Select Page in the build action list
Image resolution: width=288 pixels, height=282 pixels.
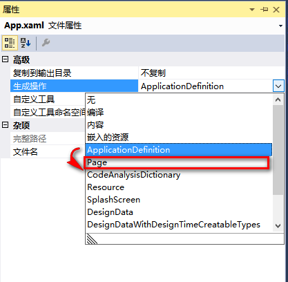click(x=179, y=162)
